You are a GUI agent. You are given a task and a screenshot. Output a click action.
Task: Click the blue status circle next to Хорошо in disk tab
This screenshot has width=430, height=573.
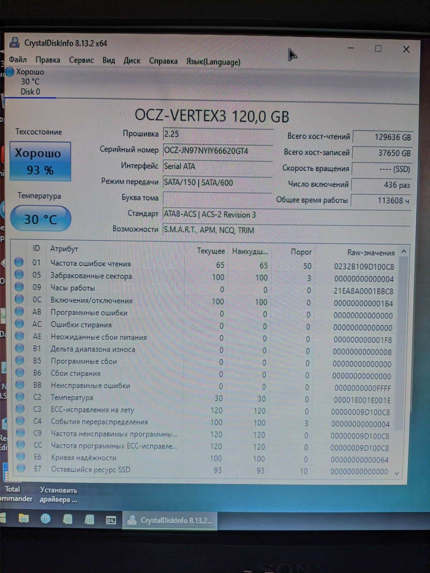coord(10,72)
